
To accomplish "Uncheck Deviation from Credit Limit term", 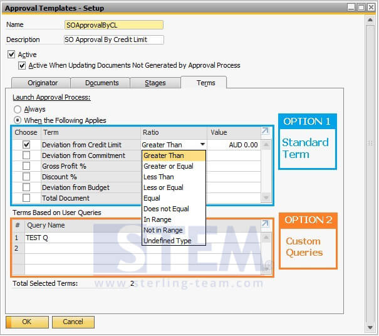I will click(26, 145).
